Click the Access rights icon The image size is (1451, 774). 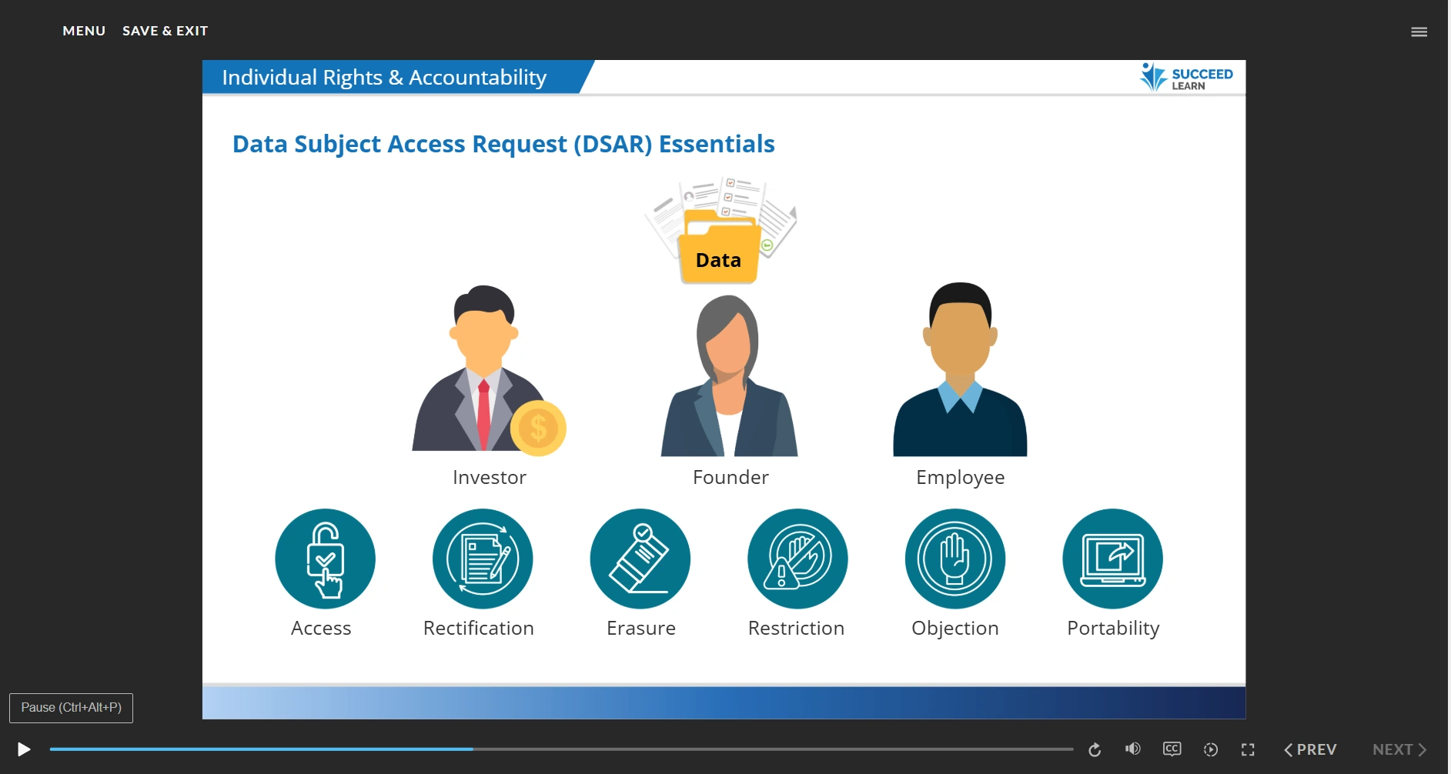click(x=325, y=559)
